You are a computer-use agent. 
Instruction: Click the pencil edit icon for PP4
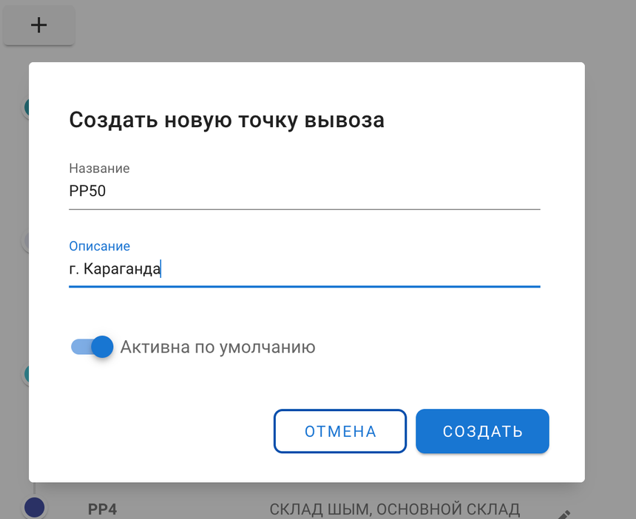click(x=564, y=515)
